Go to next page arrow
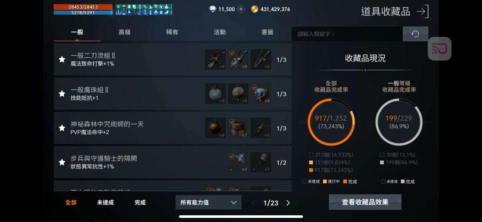This screenshot has width=482, height=222. tap(288, 203)
